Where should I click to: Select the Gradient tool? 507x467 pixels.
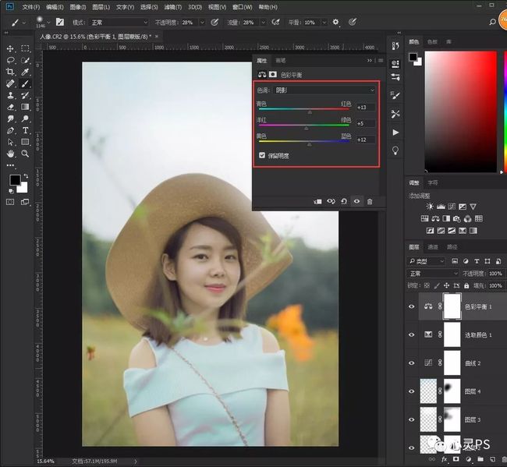[x=25, y=107]
